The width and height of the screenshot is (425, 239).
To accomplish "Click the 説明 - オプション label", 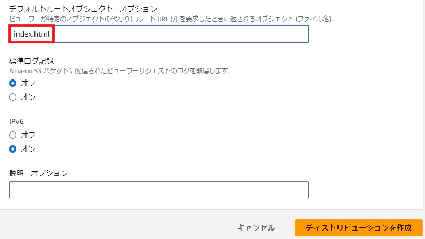I will 39,173.
